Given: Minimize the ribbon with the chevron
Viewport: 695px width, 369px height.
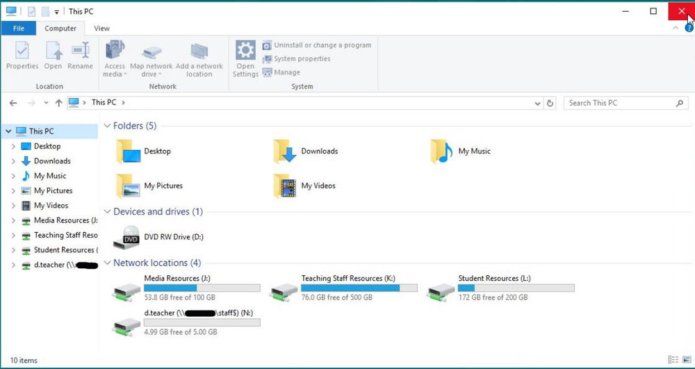Looking at the screenshot, I should (x=676, y=28).
